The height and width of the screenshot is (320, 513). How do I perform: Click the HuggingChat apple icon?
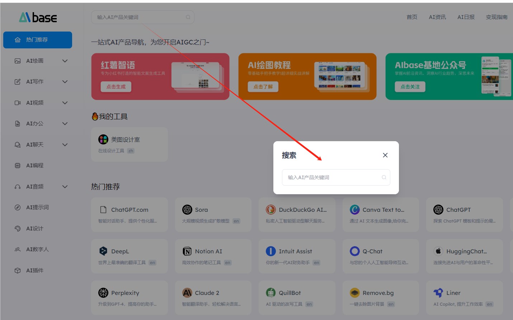click(x=438, y=251)
